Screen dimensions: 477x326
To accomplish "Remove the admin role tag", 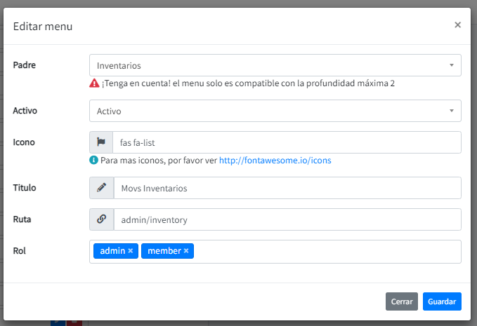I will (131, 251).
